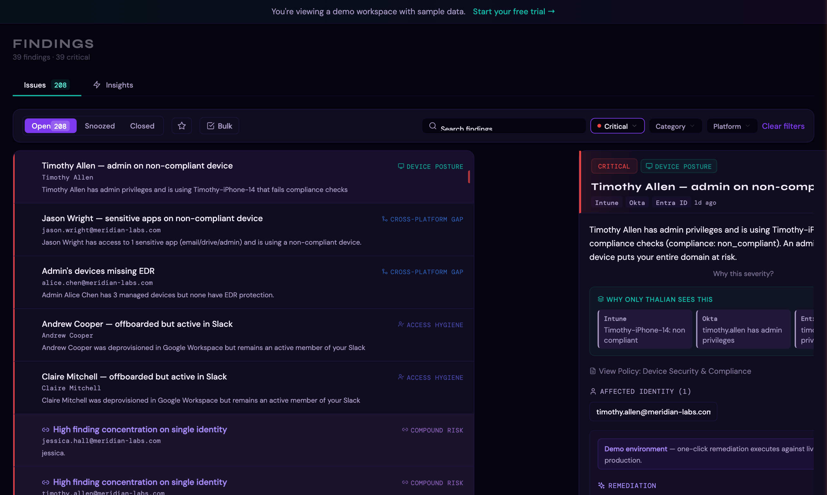
Task: Click the '39 findings · 39 critical' summary
Action: point(51,57)
